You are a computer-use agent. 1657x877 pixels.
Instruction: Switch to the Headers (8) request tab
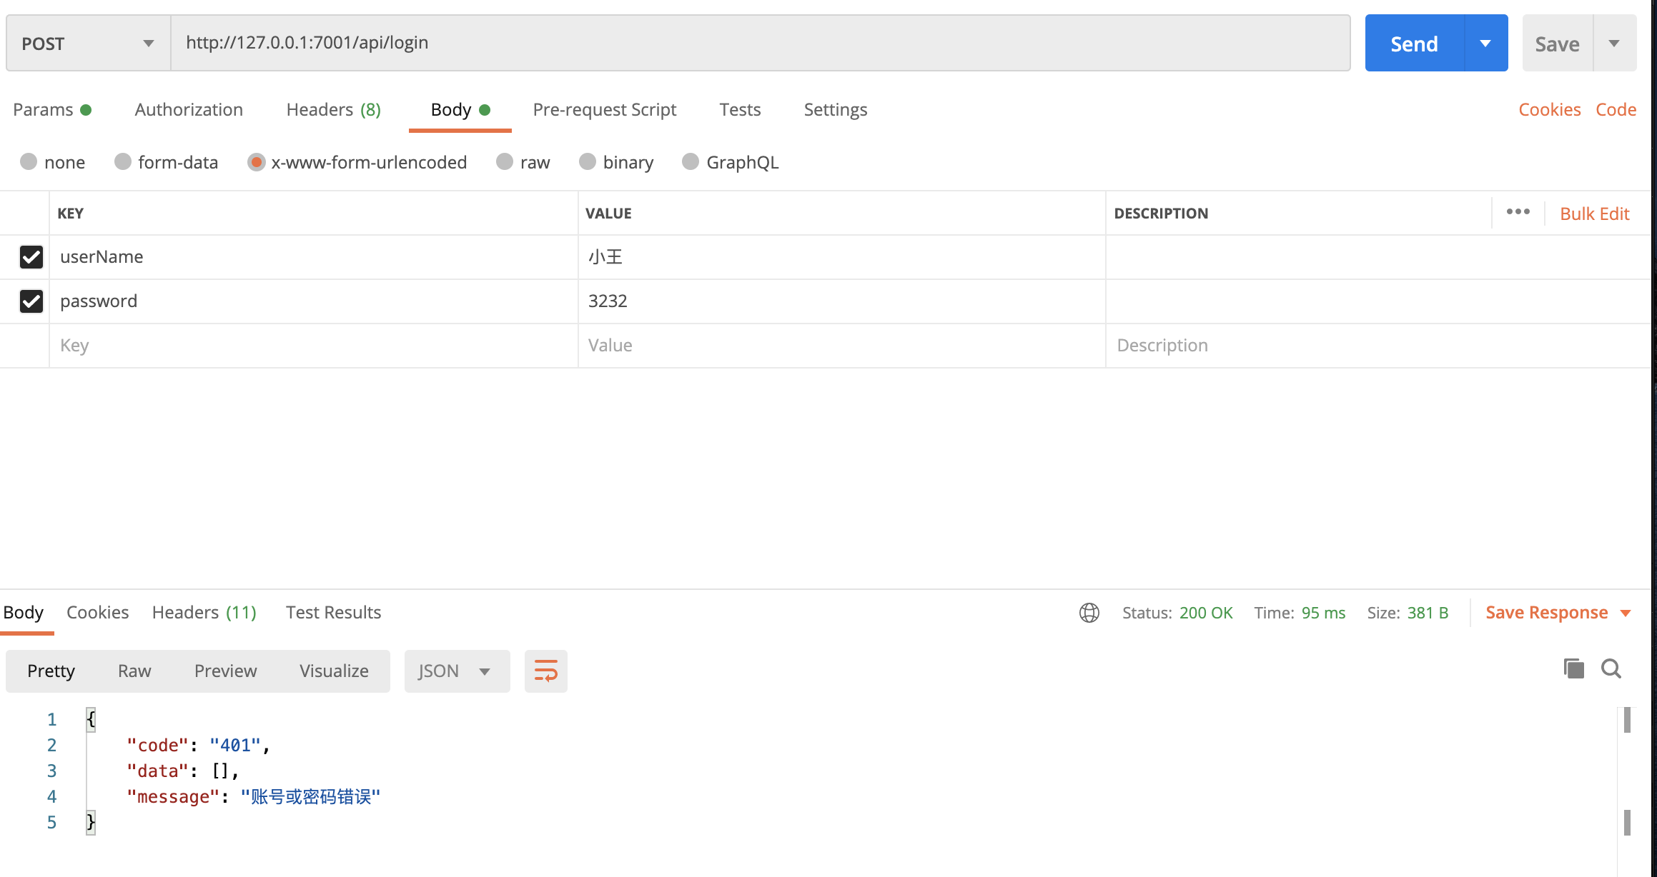(x=333, y=110)
